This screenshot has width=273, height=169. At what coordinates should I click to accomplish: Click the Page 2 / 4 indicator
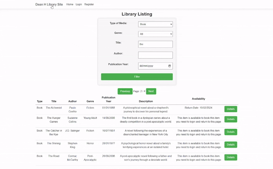click(139, 91)
